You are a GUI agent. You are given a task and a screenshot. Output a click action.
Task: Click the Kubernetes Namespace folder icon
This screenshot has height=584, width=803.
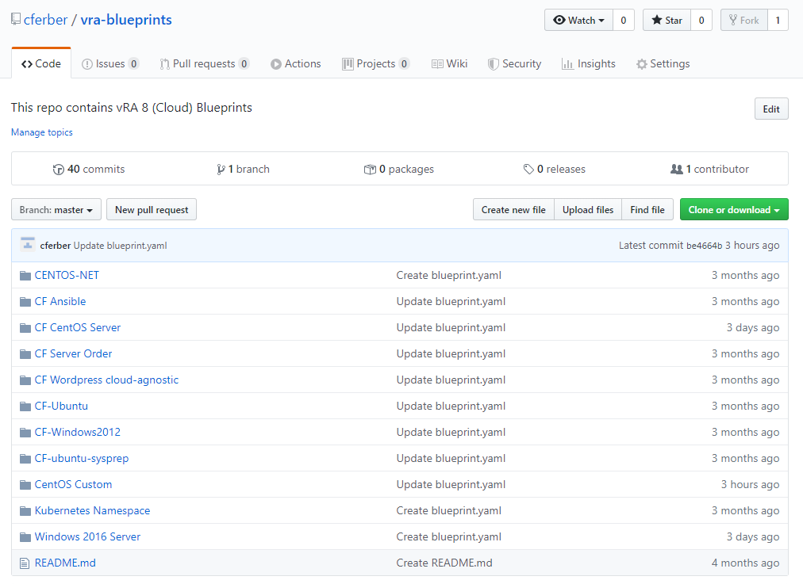(25, 511)
